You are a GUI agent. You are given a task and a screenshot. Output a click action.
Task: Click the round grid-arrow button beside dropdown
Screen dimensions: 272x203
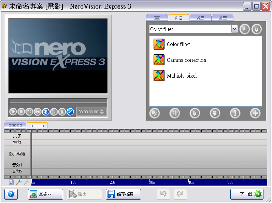[257, 29]
